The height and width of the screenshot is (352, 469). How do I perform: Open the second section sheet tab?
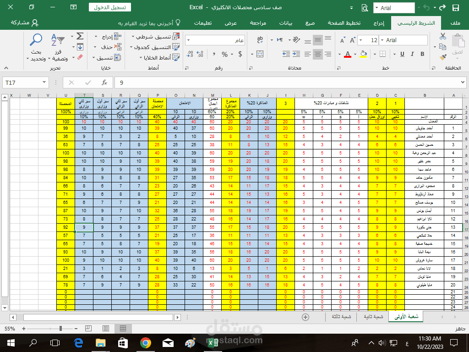click(x=373, y=316)
